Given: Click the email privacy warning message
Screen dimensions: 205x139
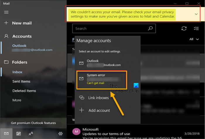Looking at the screenshot, I should [122, 14].
